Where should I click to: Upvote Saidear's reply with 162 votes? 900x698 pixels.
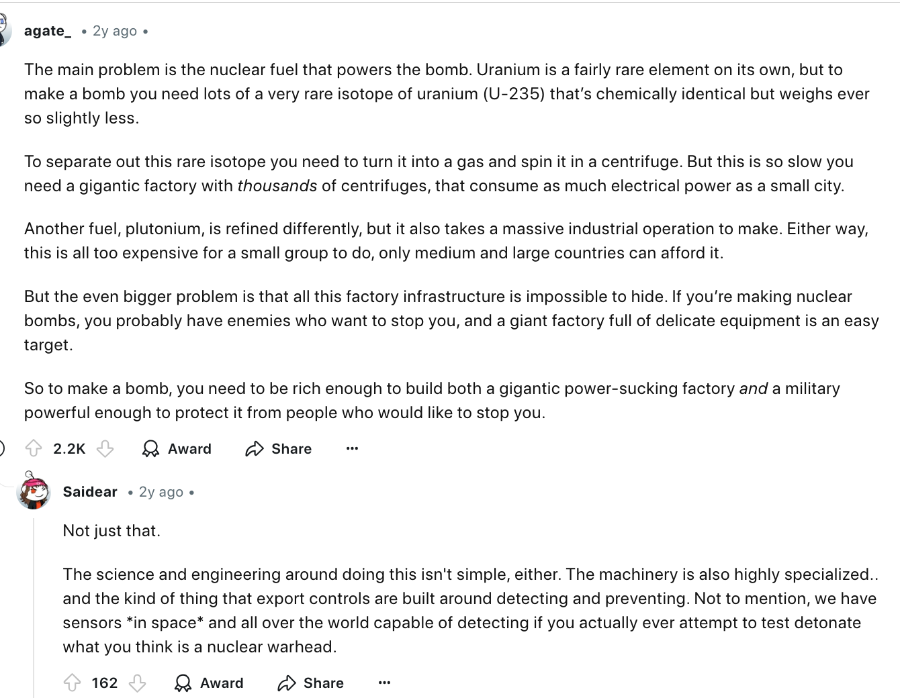(72, 683)
